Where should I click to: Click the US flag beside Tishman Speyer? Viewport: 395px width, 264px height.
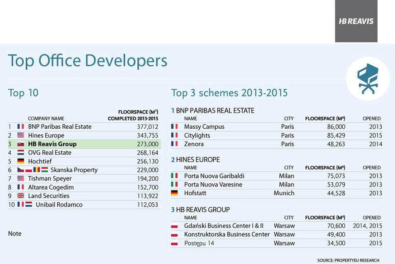[x=21, y=178]
